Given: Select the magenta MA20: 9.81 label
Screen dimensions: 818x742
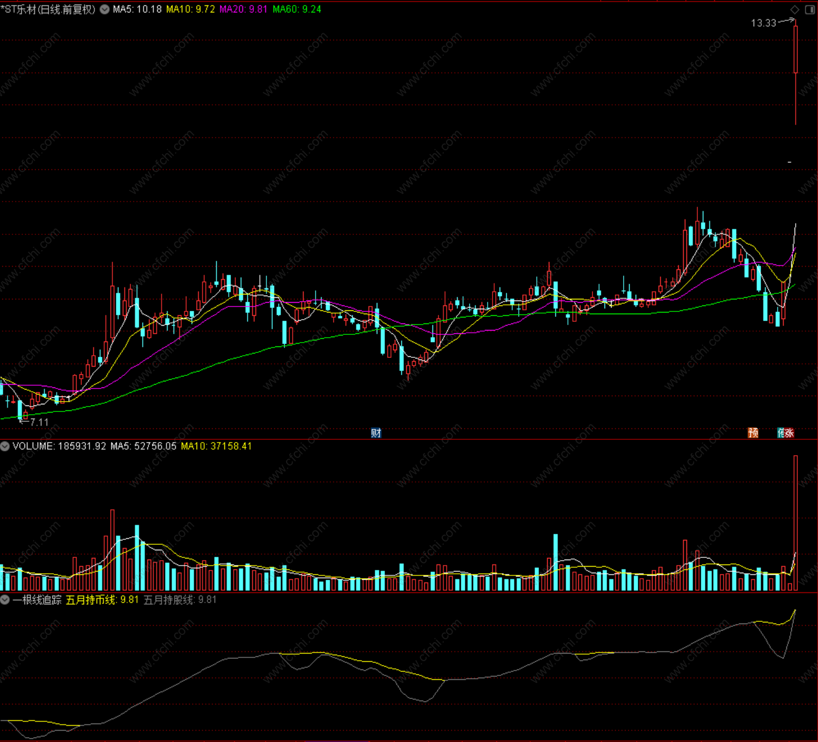Looking at the screenshot, I should tap(244, 9).
